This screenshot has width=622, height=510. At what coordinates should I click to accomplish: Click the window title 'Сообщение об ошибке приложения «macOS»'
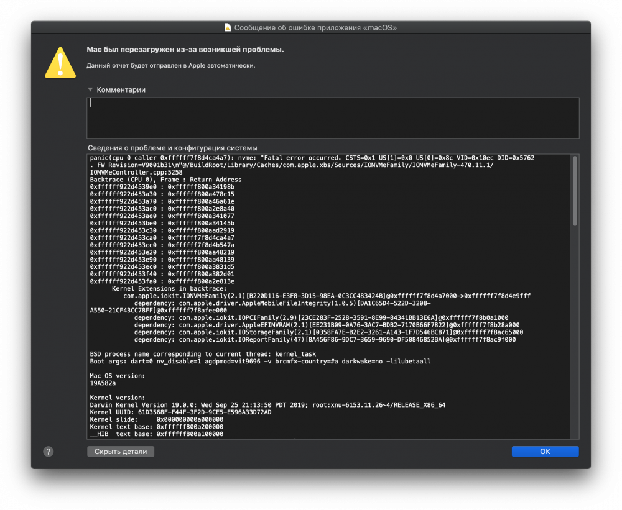[x=315, y=28]
